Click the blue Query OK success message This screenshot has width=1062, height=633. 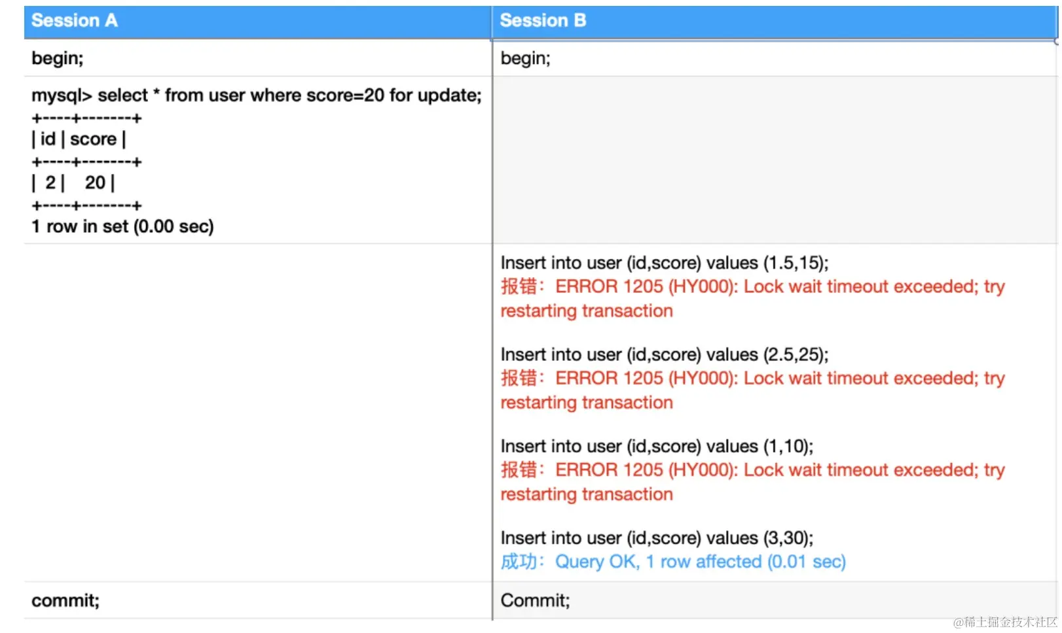tap(700, 562)
